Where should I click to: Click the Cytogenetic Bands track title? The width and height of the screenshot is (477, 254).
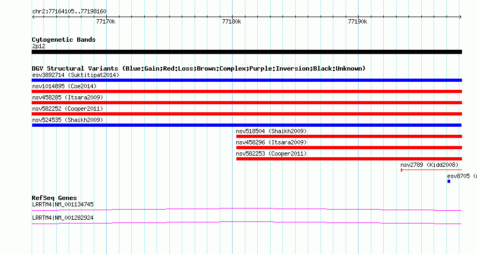coord(64,40)
